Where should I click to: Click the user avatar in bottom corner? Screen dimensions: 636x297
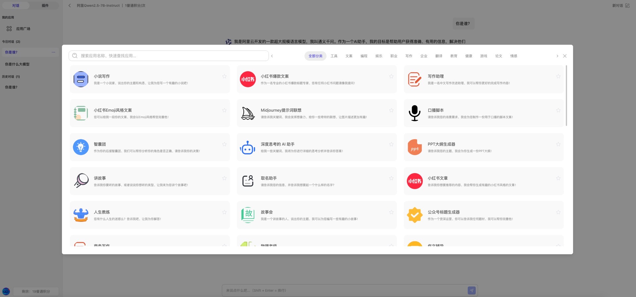6,291
